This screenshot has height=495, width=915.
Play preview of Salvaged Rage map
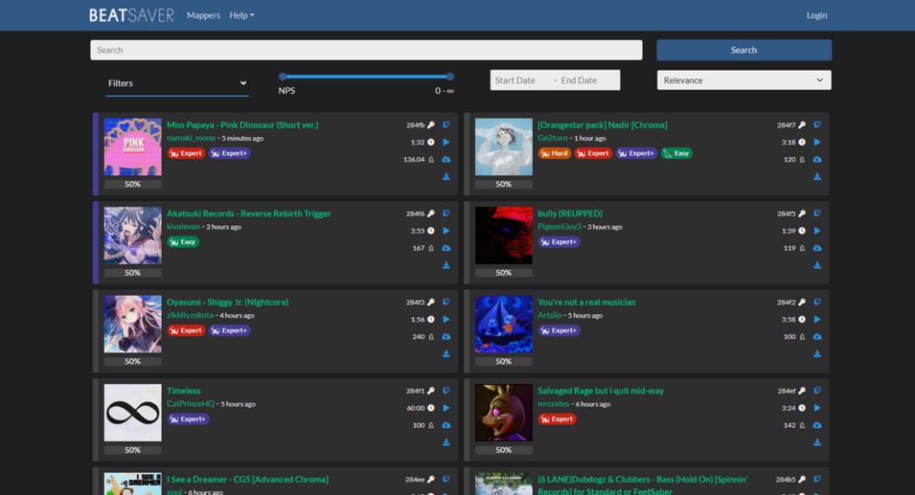coord(818,408)
